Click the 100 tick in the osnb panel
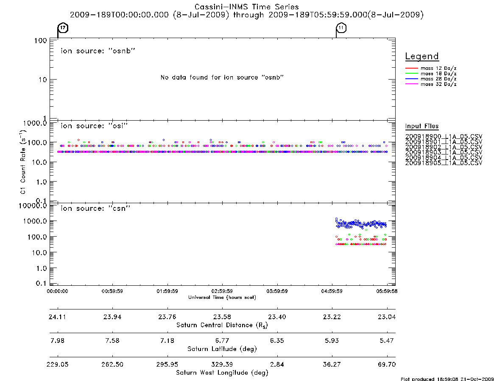This screenshot has height=381, width=494. click(x=40, y=41)
